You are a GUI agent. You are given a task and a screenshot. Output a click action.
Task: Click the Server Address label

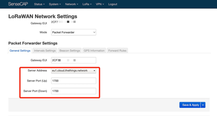point(37,71)
